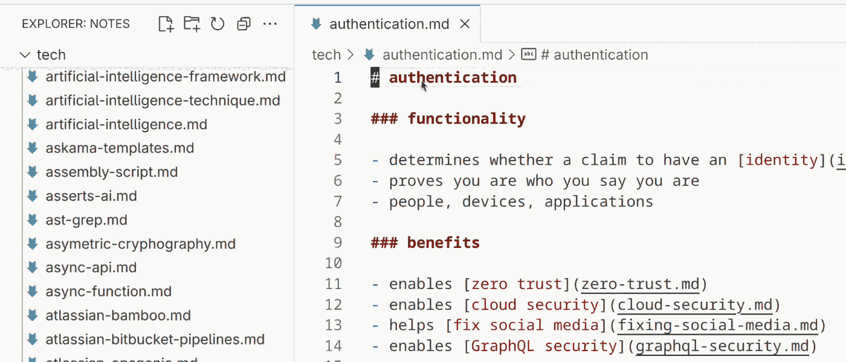Collapse the tech folder chevron

tap(25, 55)
